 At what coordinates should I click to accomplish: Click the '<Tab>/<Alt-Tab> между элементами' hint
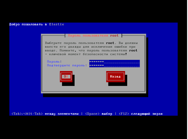click(x=45, y=114)
